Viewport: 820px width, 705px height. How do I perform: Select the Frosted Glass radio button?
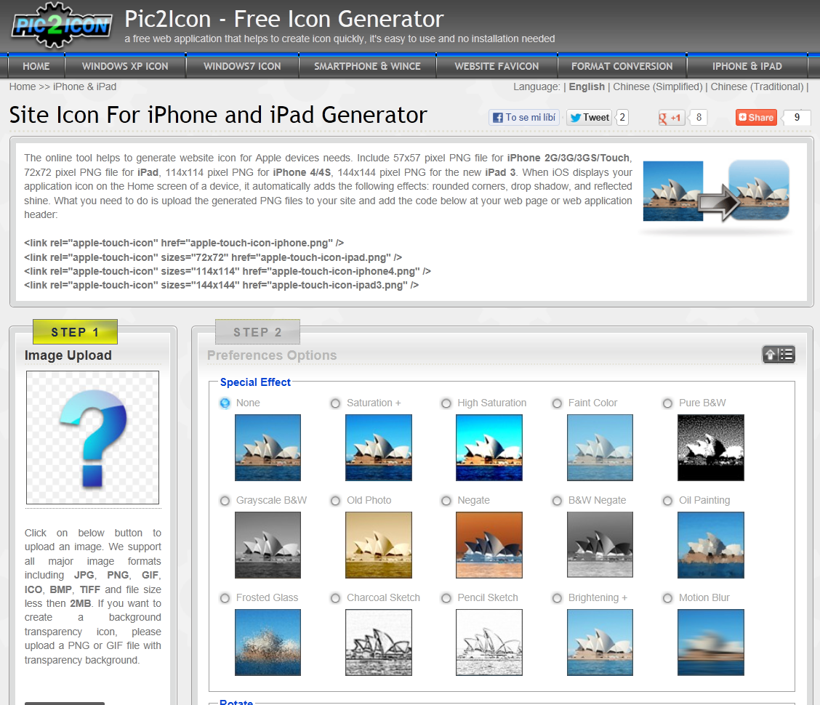(225, 597)
